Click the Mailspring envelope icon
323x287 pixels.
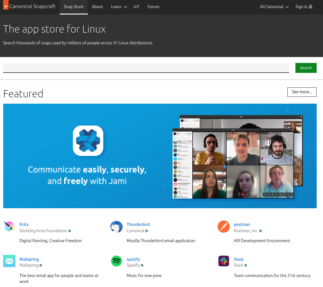9,261
